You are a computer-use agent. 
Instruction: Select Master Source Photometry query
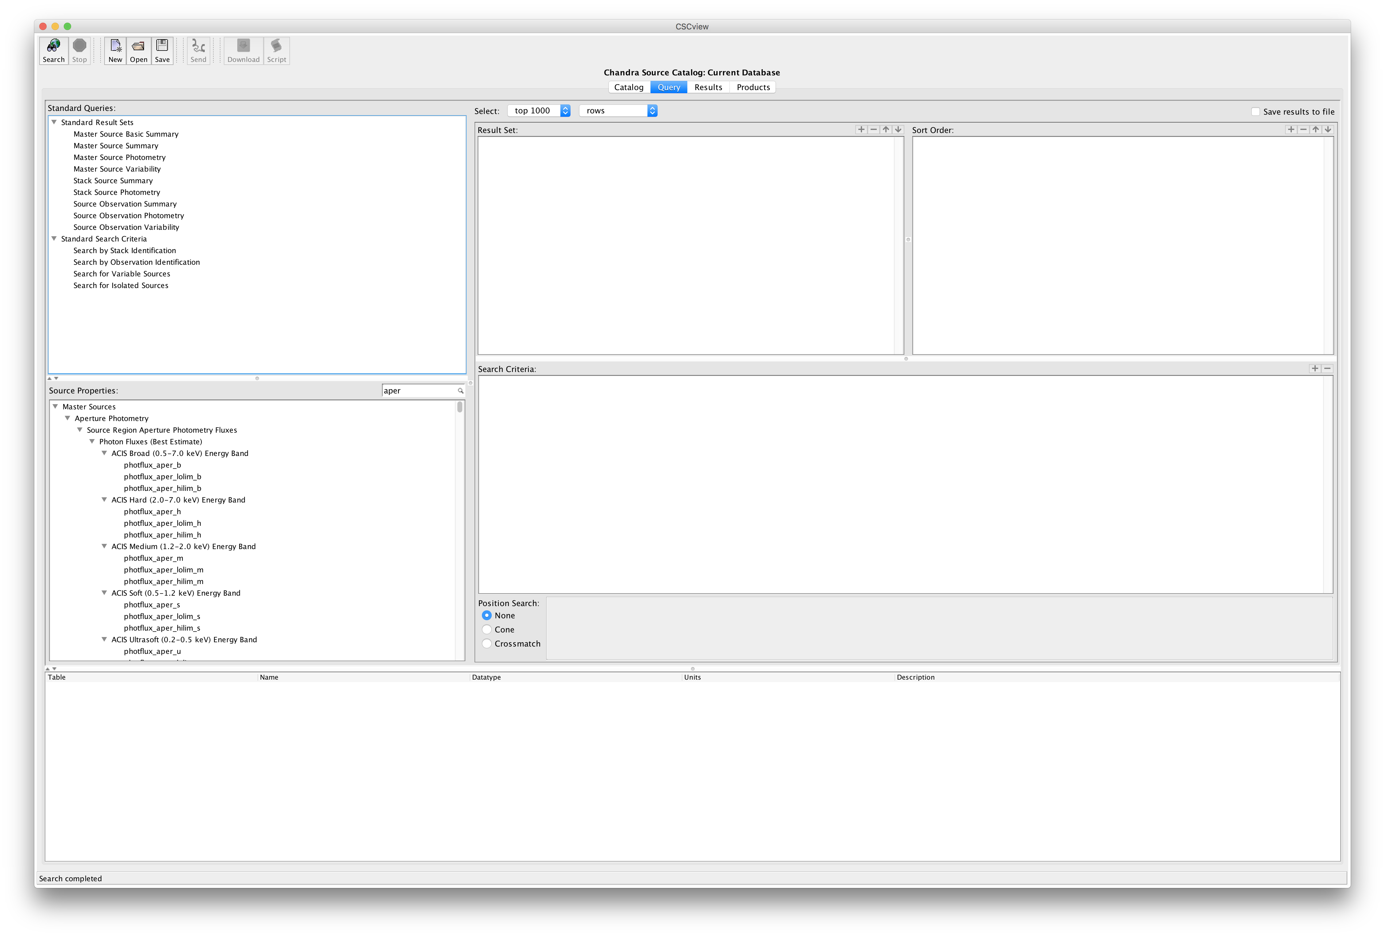pyautogui.click(x=119, y=157)
